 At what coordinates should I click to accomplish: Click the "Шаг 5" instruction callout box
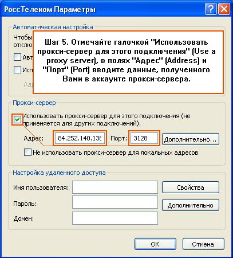(x=128, y=62)
